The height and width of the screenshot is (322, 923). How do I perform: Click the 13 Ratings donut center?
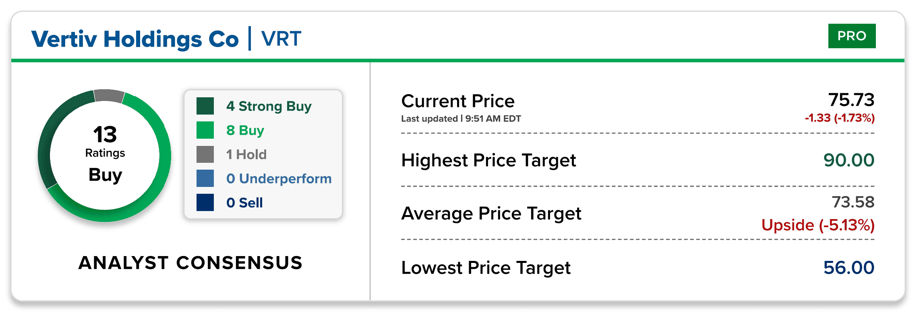coord(105,155)
